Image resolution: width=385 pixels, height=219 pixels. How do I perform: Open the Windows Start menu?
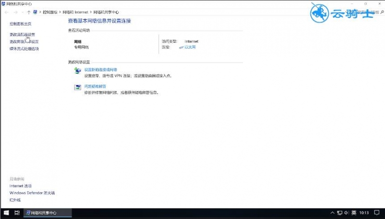6,213
